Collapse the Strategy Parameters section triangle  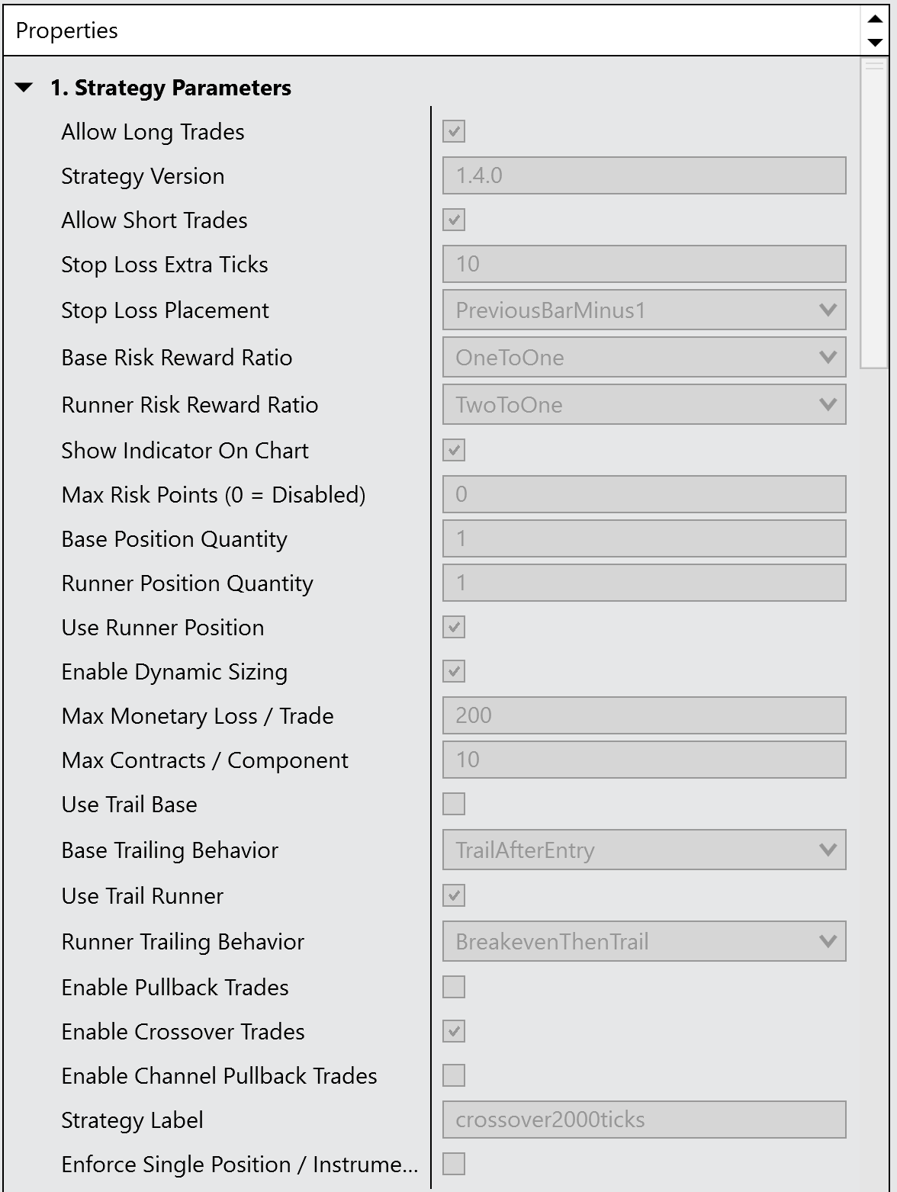pyautogui.click(x=24, y=88)
